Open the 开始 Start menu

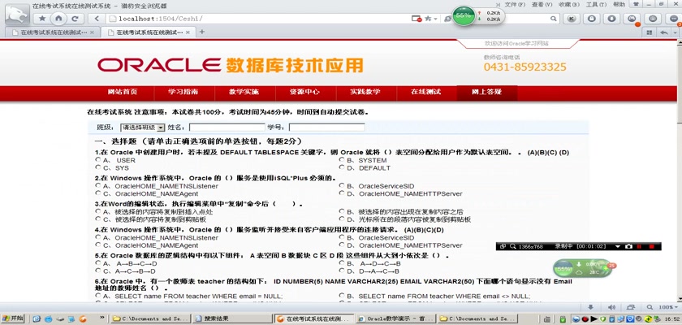[13, 318]
